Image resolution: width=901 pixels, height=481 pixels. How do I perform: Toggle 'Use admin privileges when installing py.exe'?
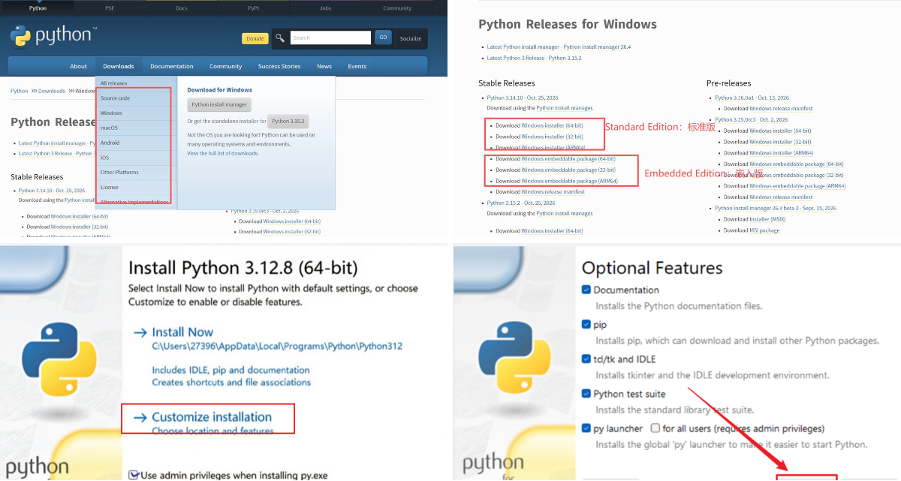(134, 474)
